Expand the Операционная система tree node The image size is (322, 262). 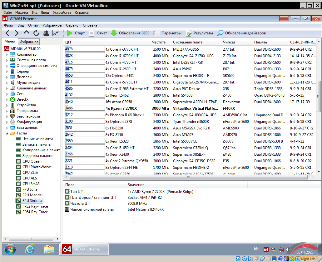(x=7, y=66)
